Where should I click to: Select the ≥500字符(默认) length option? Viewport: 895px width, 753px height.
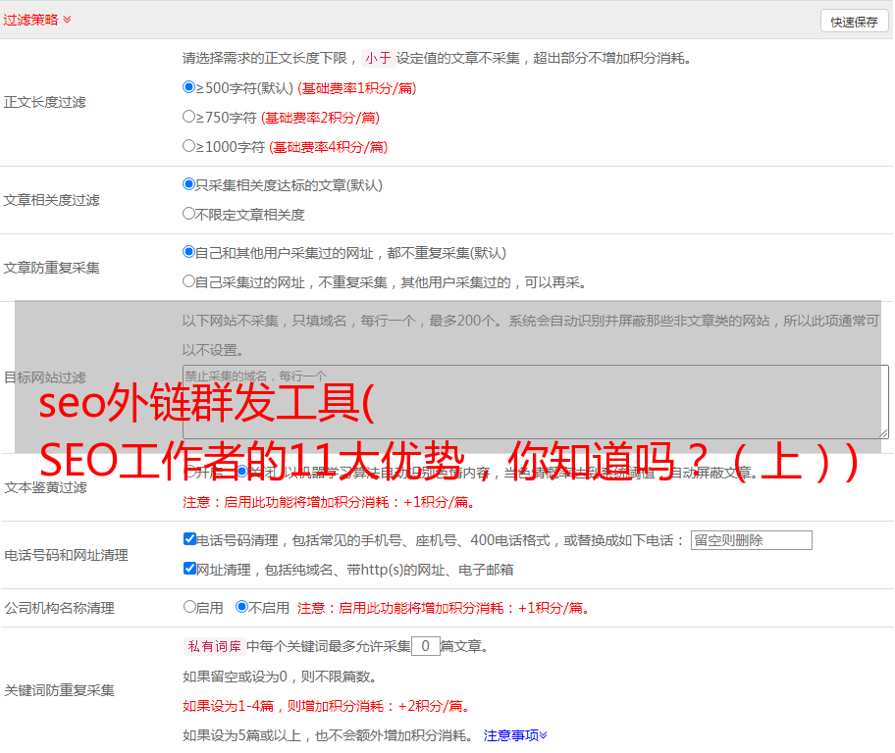coord(188,86)
